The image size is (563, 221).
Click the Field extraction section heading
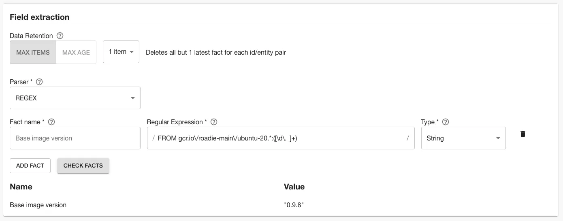(x=40, y=17)
